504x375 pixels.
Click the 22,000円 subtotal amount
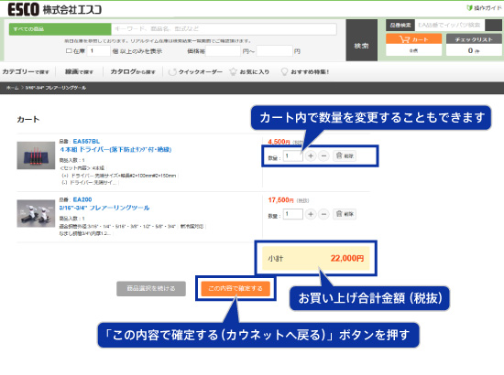[347, 258]
